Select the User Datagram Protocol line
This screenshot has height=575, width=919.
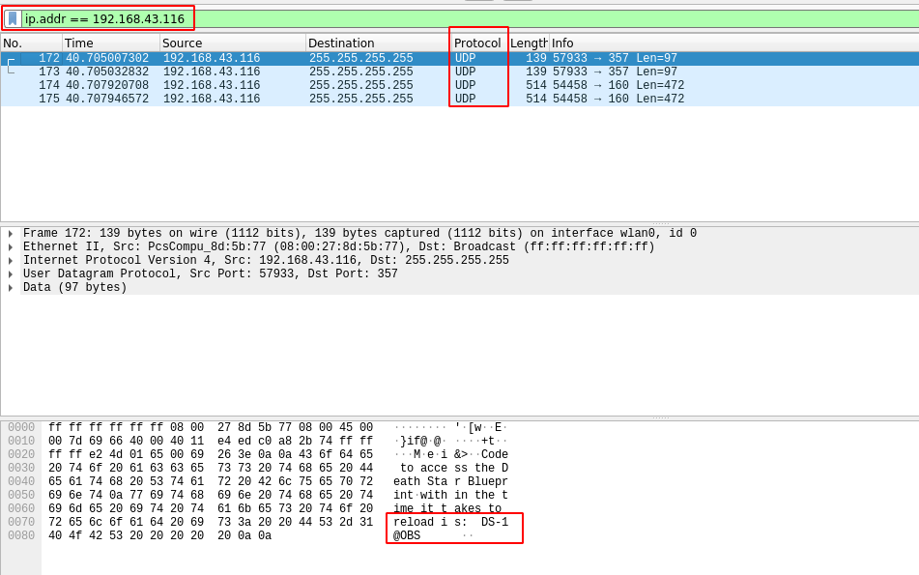point(211,273)
